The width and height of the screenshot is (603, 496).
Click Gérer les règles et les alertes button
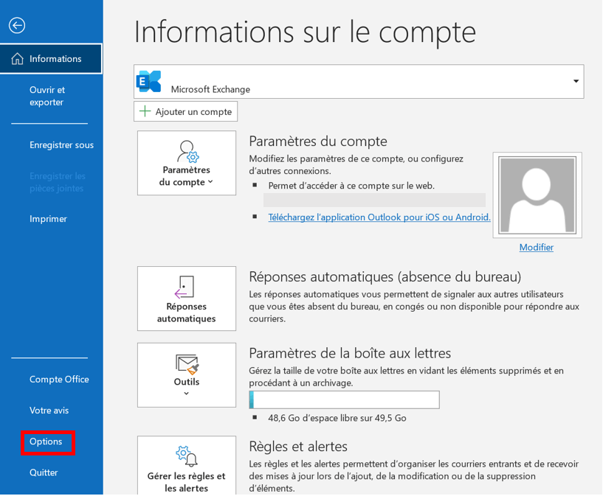pyautogui.click(x=187, y=466)
